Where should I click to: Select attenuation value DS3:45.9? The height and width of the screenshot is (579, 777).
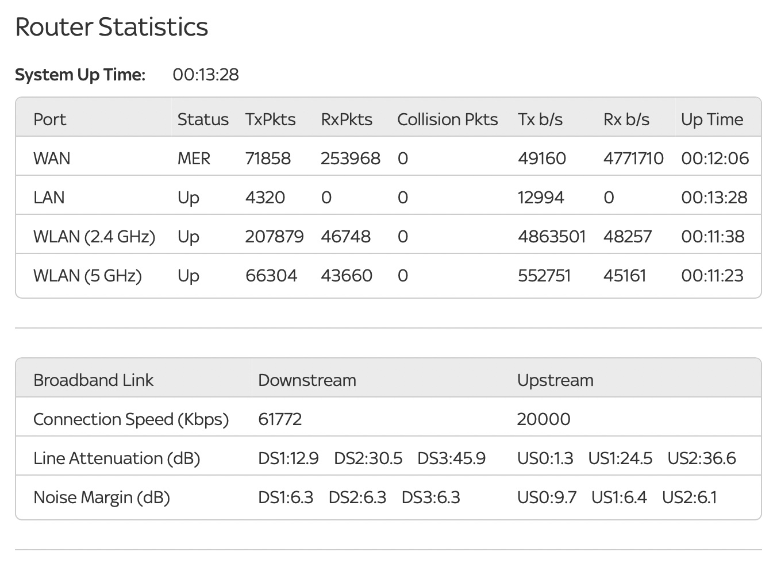pos(452,458)
